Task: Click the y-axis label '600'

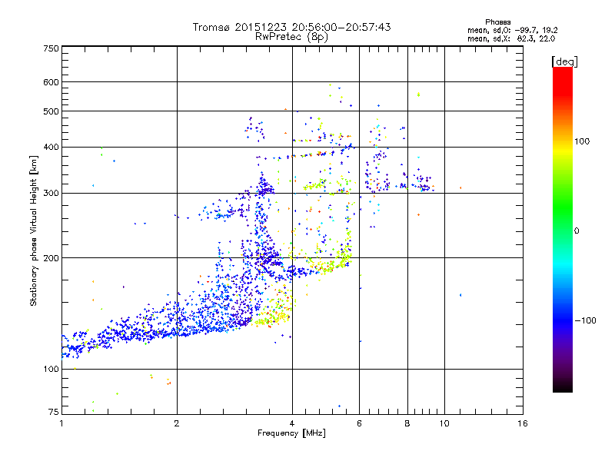Action: click(51, 82)
